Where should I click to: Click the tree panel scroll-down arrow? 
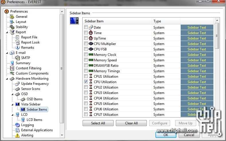(62, 135)
